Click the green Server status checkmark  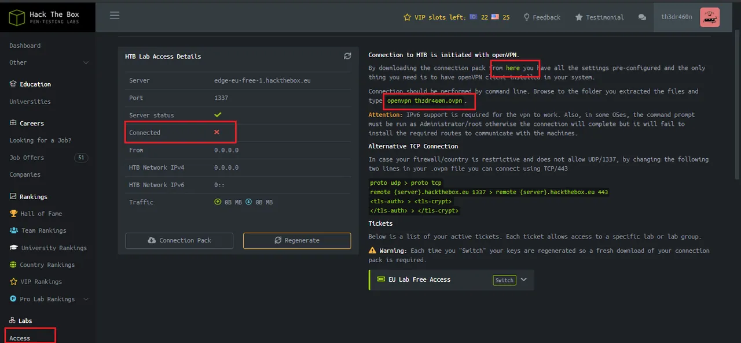pos(218,115)
